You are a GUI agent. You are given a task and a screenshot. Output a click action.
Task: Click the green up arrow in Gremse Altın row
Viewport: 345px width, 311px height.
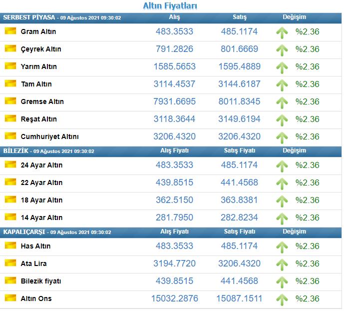point(282,103)
